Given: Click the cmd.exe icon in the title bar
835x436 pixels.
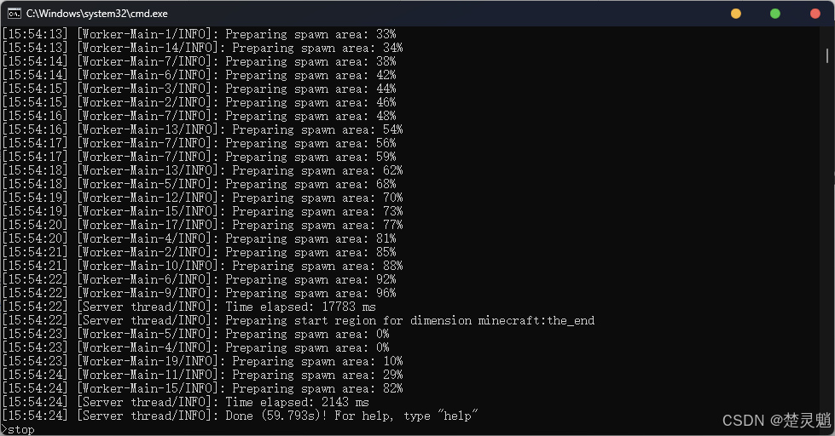Looking at the screenshot, I should (14, 14).
